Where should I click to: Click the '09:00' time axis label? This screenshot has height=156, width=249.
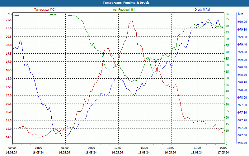[x=91, y=148]
